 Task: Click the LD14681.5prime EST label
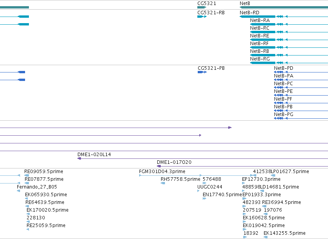point(279,187)
